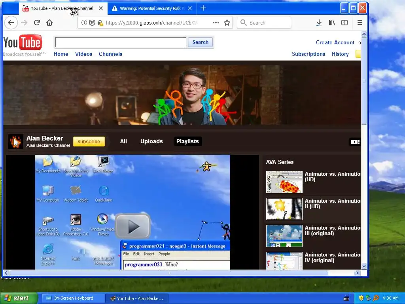Select the All tab on channel

123,141
